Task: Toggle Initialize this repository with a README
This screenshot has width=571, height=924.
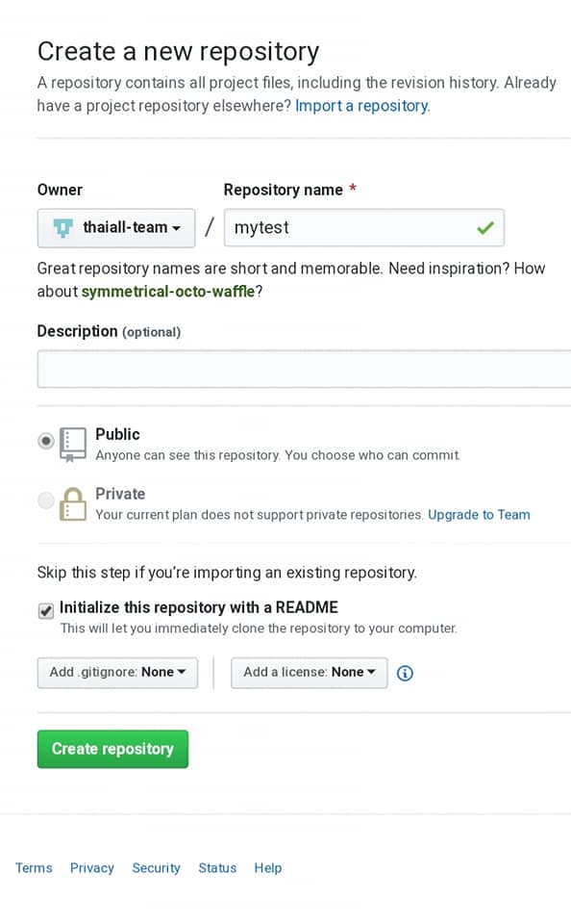Action: click(x=46, y=610)
